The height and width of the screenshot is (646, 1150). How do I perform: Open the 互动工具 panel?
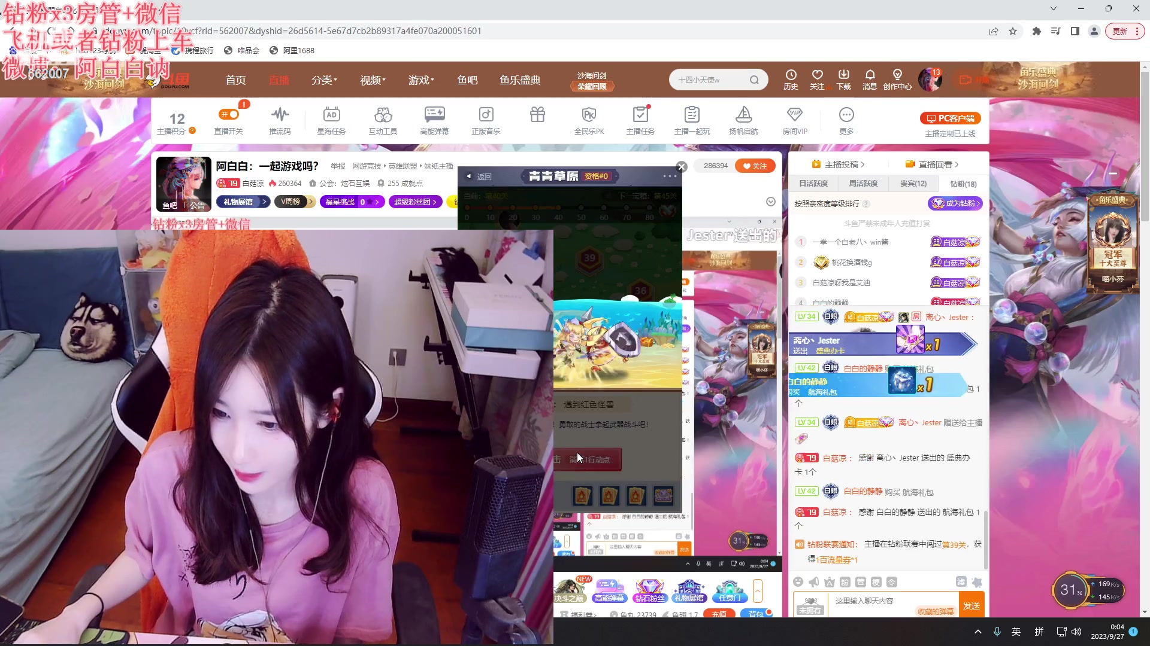(x=383, y=120)
